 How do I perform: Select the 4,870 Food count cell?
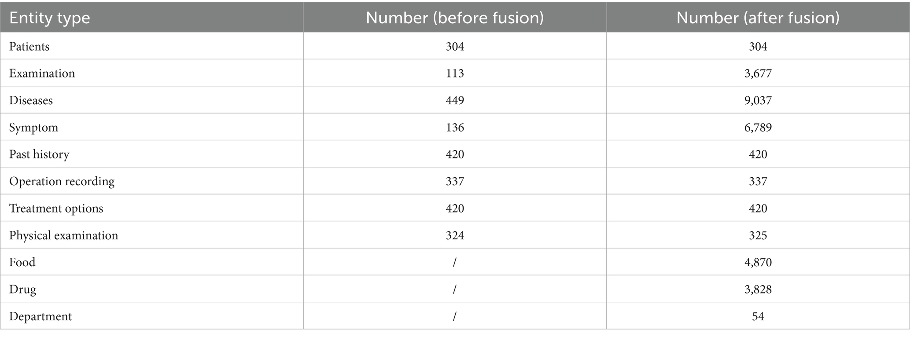click(x=758, y=262)
